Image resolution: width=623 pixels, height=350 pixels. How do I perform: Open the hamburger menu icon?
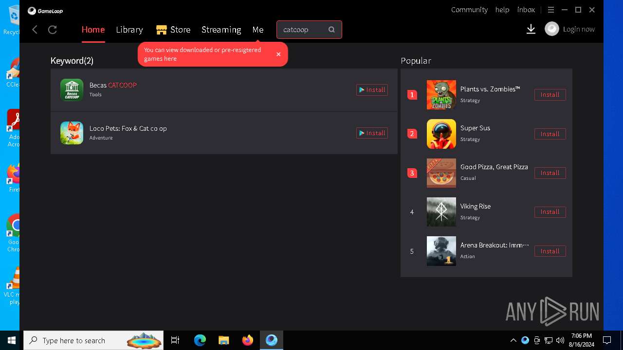(x=551, y=10)
